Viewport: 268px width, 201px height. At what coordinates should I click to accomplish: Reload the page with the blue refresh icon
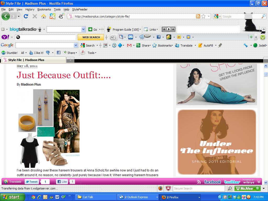[x=26, y=16]
